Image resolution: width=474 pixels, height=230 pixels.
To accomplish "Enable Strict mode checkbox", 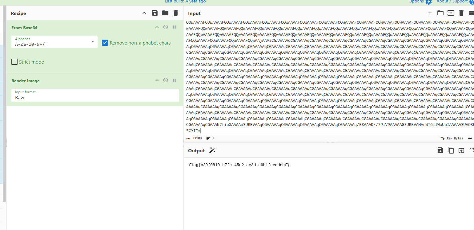I will click(14, 62).
